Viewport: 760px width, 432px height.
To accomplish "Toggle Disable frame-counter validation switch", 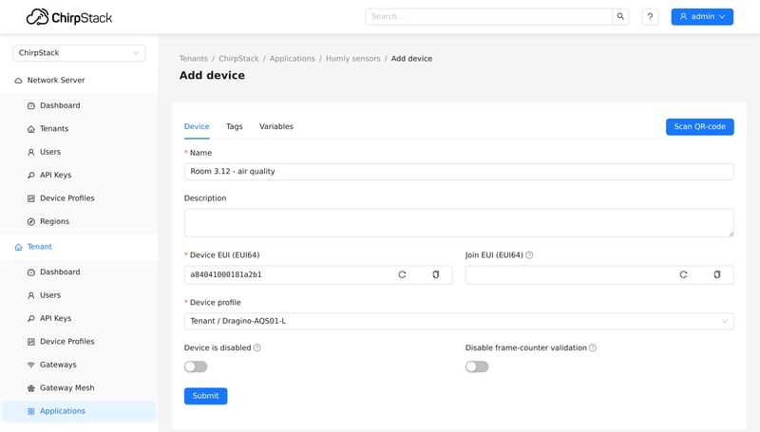I will pos(477,367).
